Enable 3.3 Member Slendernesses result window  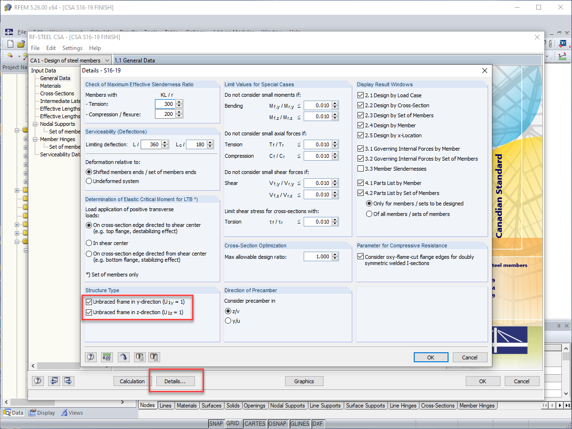(361, 168)
